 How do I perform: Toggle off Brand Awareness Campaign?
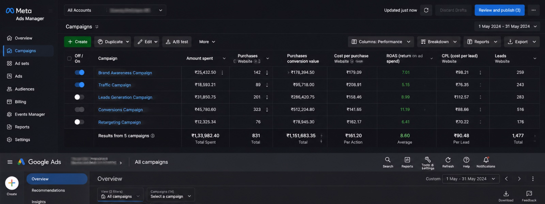pos(79,72)
